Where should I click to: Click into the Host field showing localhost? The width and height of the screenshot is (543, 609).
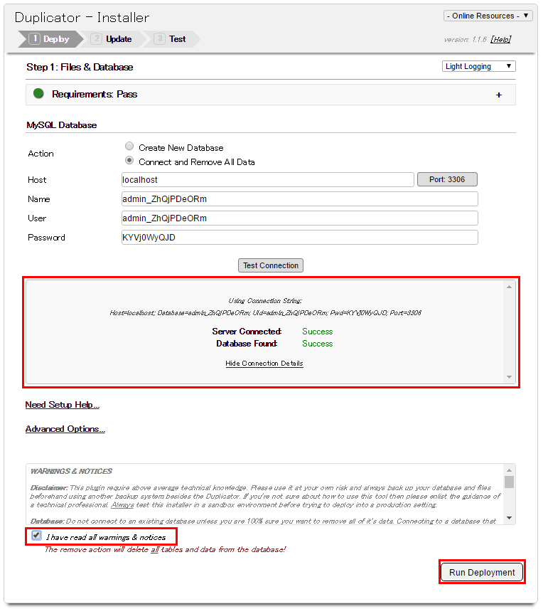pos(267,180)
